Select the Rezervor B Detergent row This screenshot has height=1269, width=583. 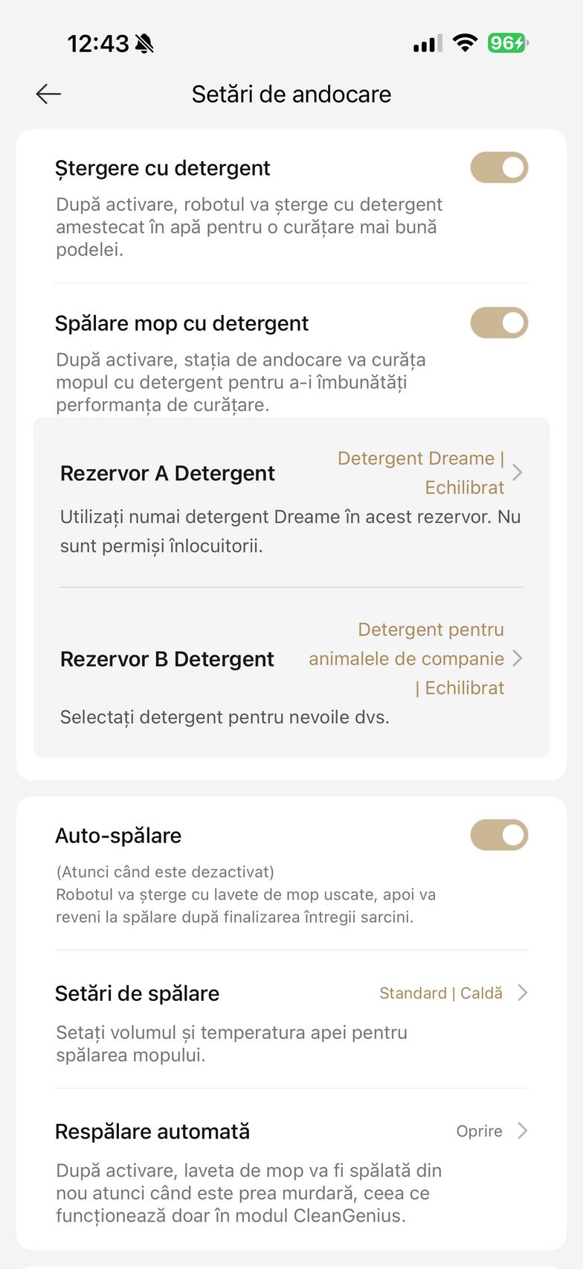pos(167,659)
